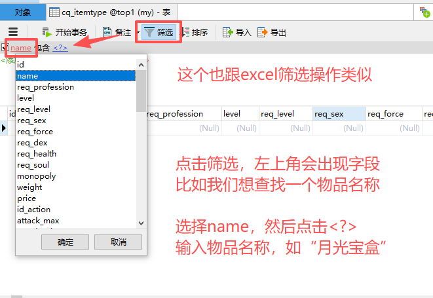Screen dimensions: 433x298
Task: Click the Null cell under req_sex
Action: 339,128
